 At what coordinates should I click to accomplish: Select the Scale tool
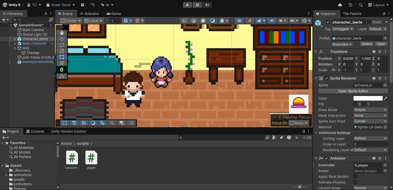pyautogui.click(x=62, y=51)
